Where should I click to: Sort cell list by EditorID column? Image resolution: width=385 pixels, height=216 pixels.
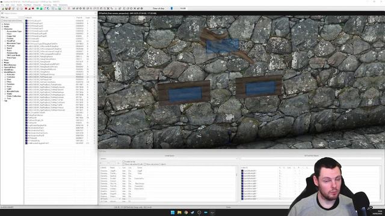(x=104, y=168)
